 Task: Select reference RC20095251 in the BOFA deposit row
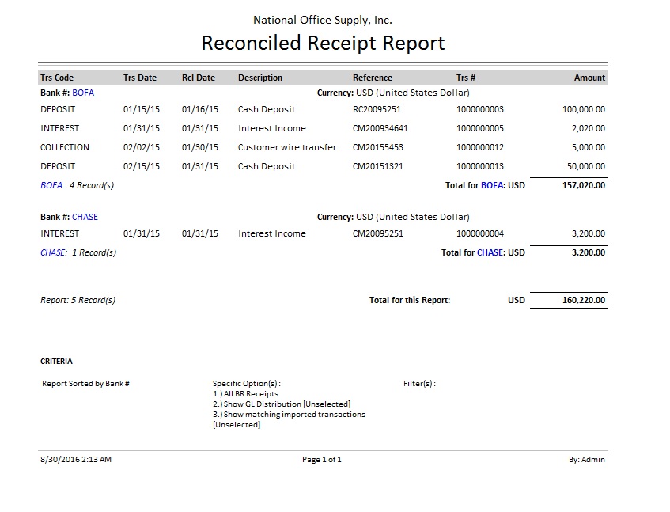point(377,109)
